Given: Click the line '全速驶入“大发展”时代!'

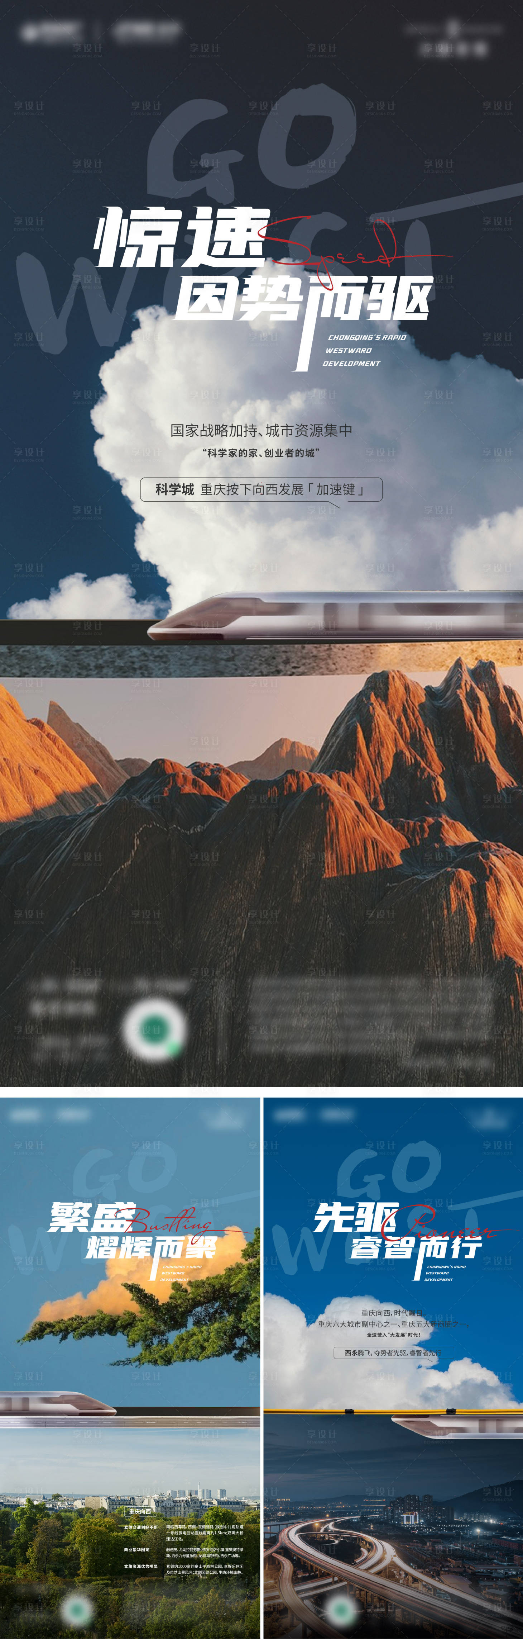Looking at the screenshot, I should pyautogui.click(x=393, y=1335).
